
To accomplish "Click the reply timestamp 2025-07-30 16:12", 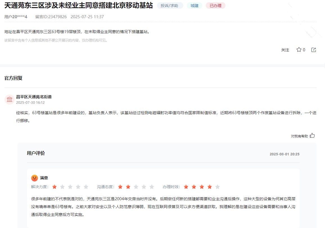I will 30,103.
